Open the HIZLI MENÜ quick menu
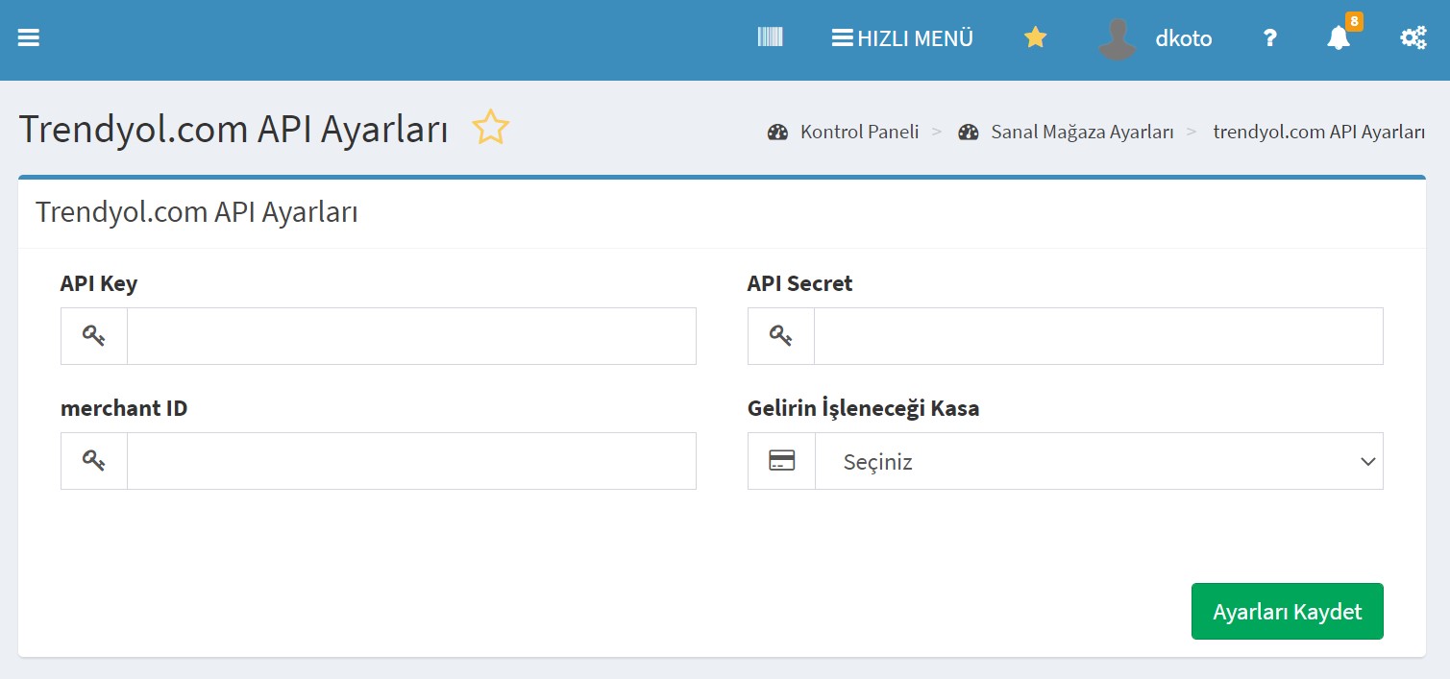Viewport: 1450px width, 679px height. (x=902, y=38)
